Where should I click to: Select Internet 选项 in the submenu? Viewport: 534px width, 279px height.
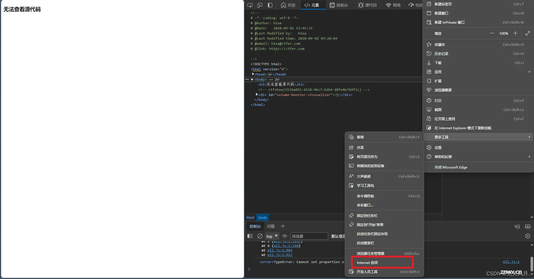click(x=384, y=262)
